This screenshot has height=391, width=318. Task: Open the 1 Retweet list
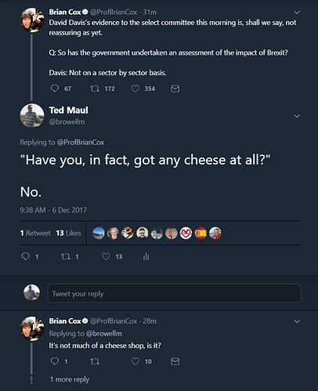[35, 233]
